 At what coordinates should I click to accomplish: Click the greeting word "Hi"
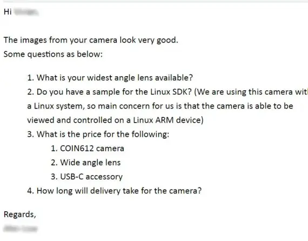coord(8,12)
